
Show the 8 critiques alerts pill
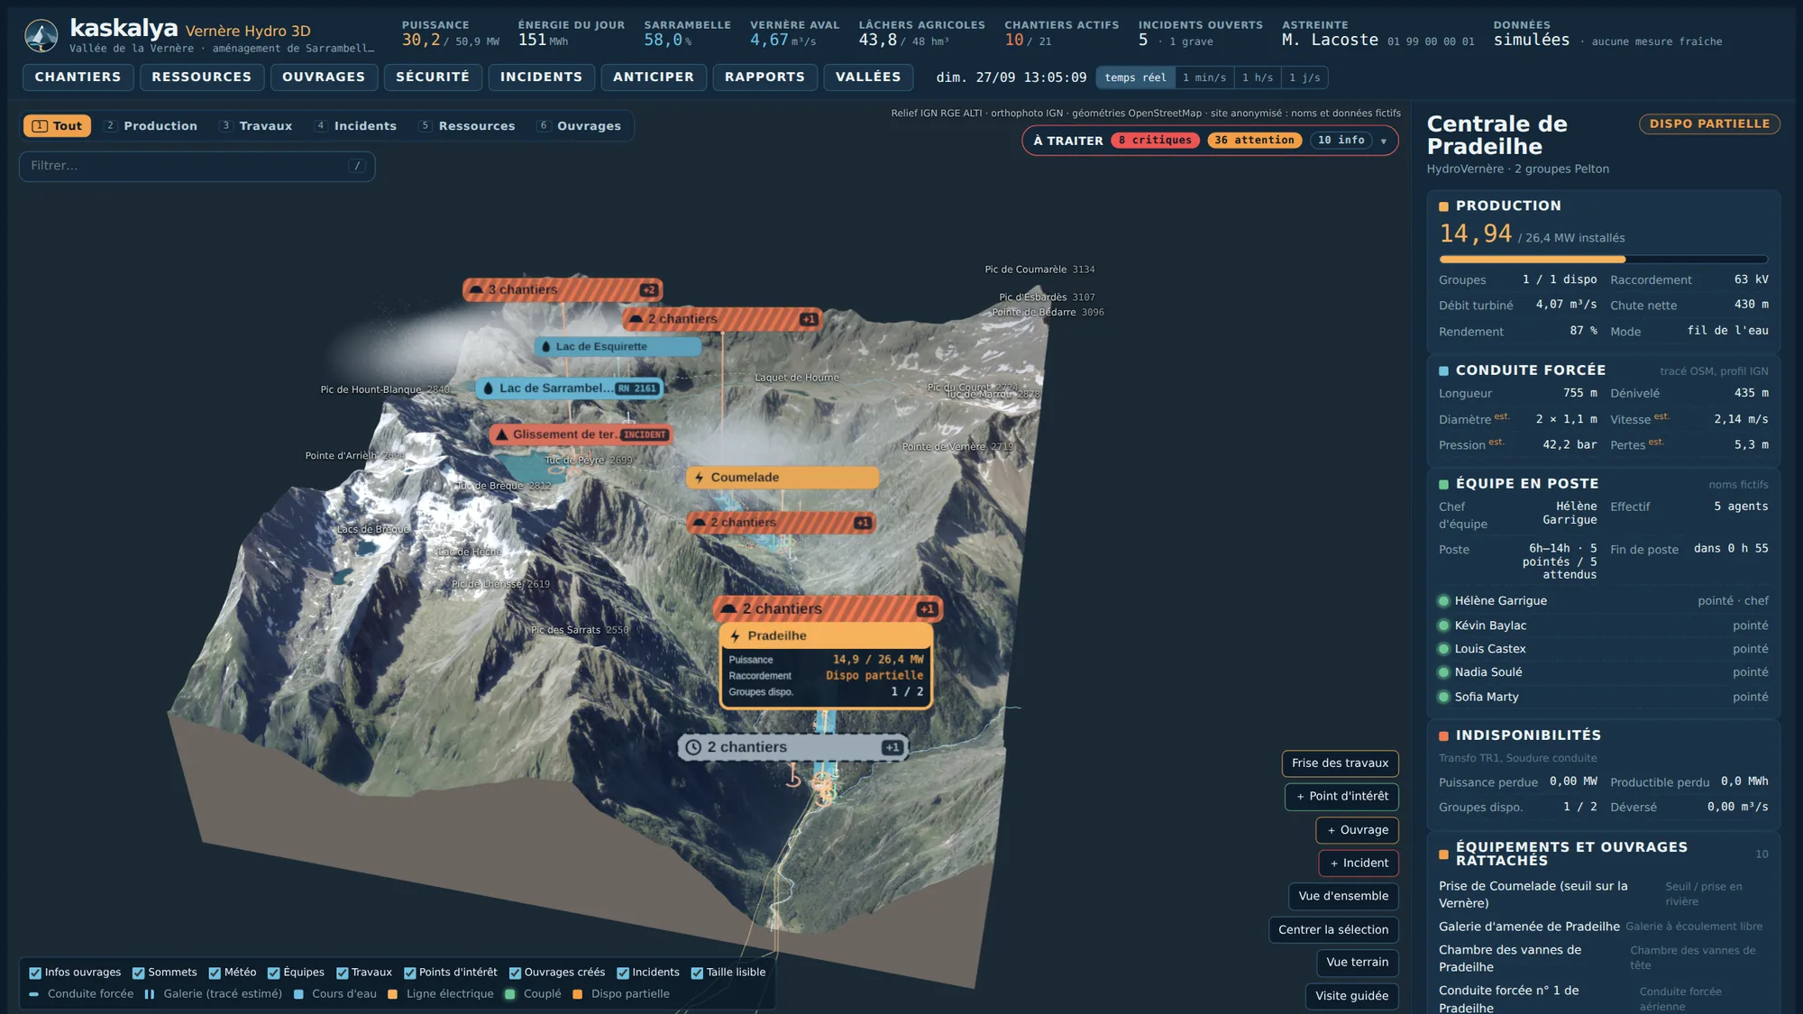point(1155,141)
